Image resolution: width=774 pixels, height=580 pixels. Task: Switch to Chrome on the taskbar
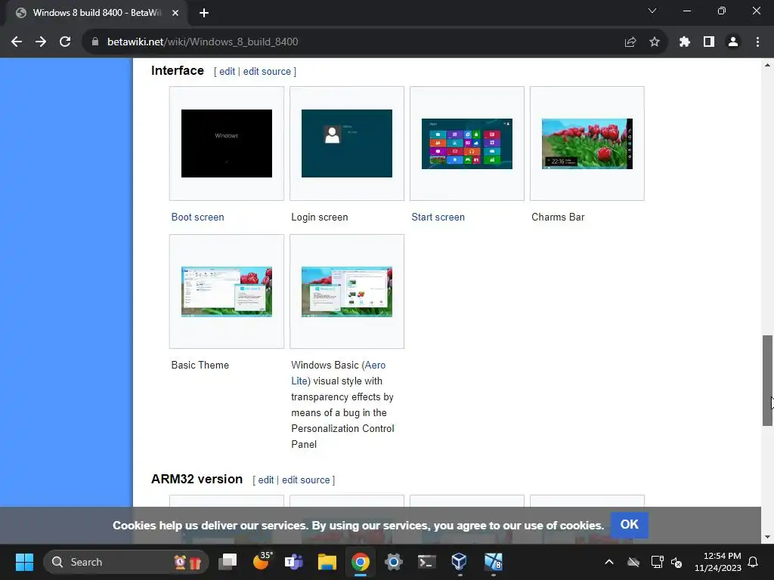[x=361, y=562]
